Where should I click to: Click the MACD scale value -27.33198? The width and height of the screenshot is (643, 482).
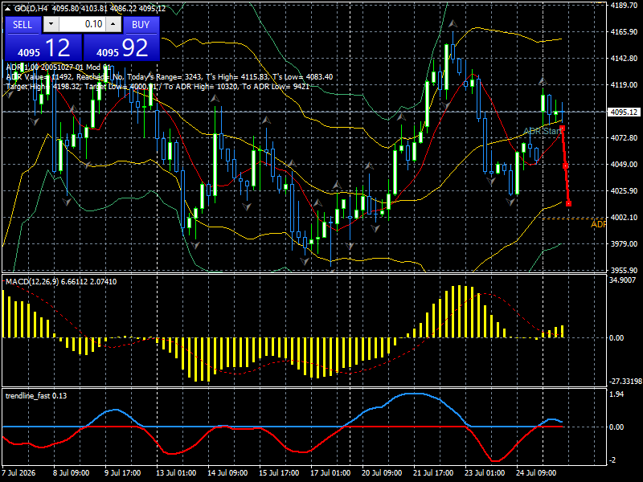pos(625,382)
